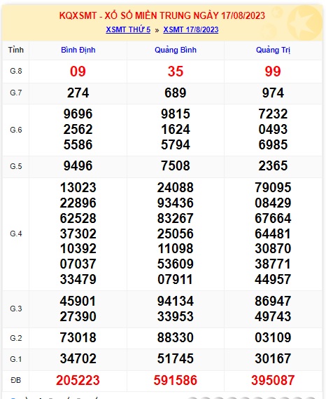
Task: Select Quảng Trị special prize 395087
Action: [273, 381]
